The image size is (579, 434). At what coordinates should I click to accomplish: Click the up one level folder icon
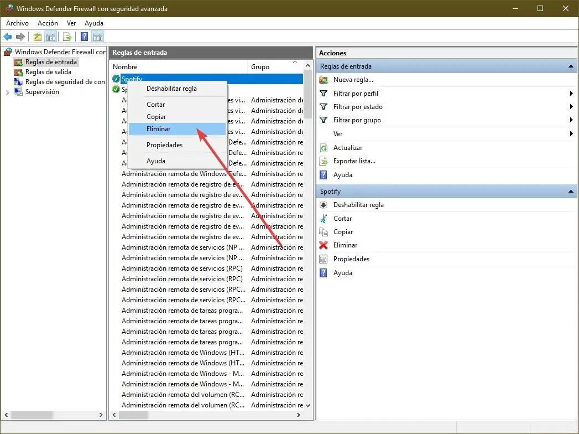pyautogui.click(x=37, y=37)
